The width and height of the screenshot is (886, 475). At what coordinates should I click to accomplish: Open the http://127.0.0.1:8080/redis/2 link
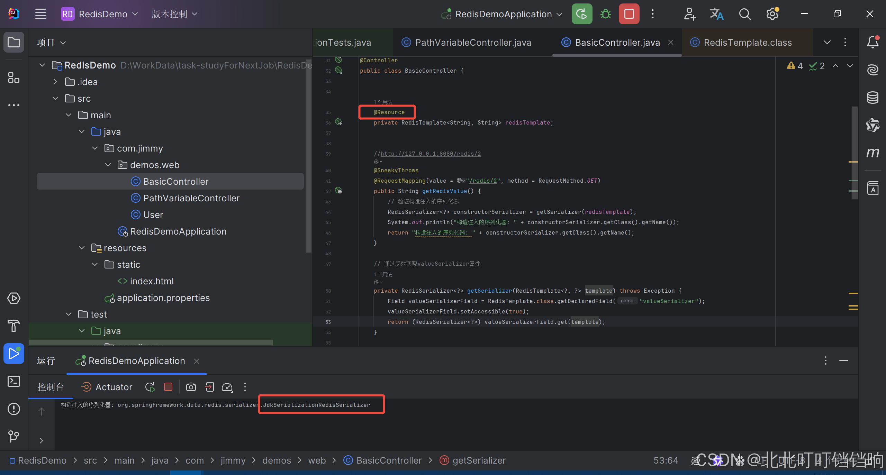[x=431, y=154]
